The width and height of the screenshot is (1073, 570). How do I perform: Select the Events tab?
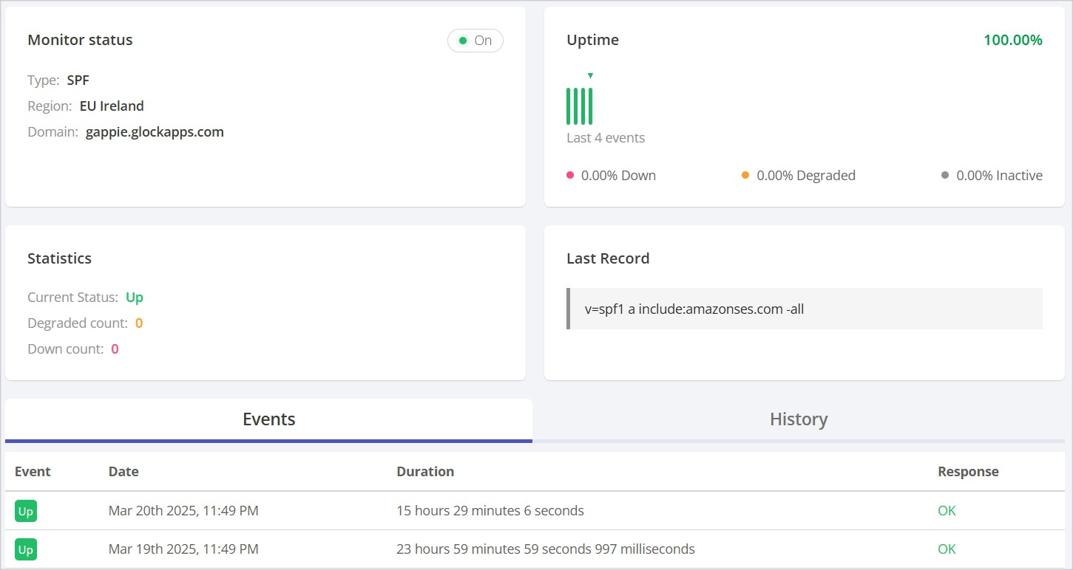268,419
